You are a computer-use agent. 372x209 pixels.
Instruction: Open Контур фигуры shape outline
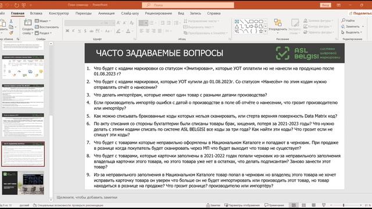coord(318,27)
